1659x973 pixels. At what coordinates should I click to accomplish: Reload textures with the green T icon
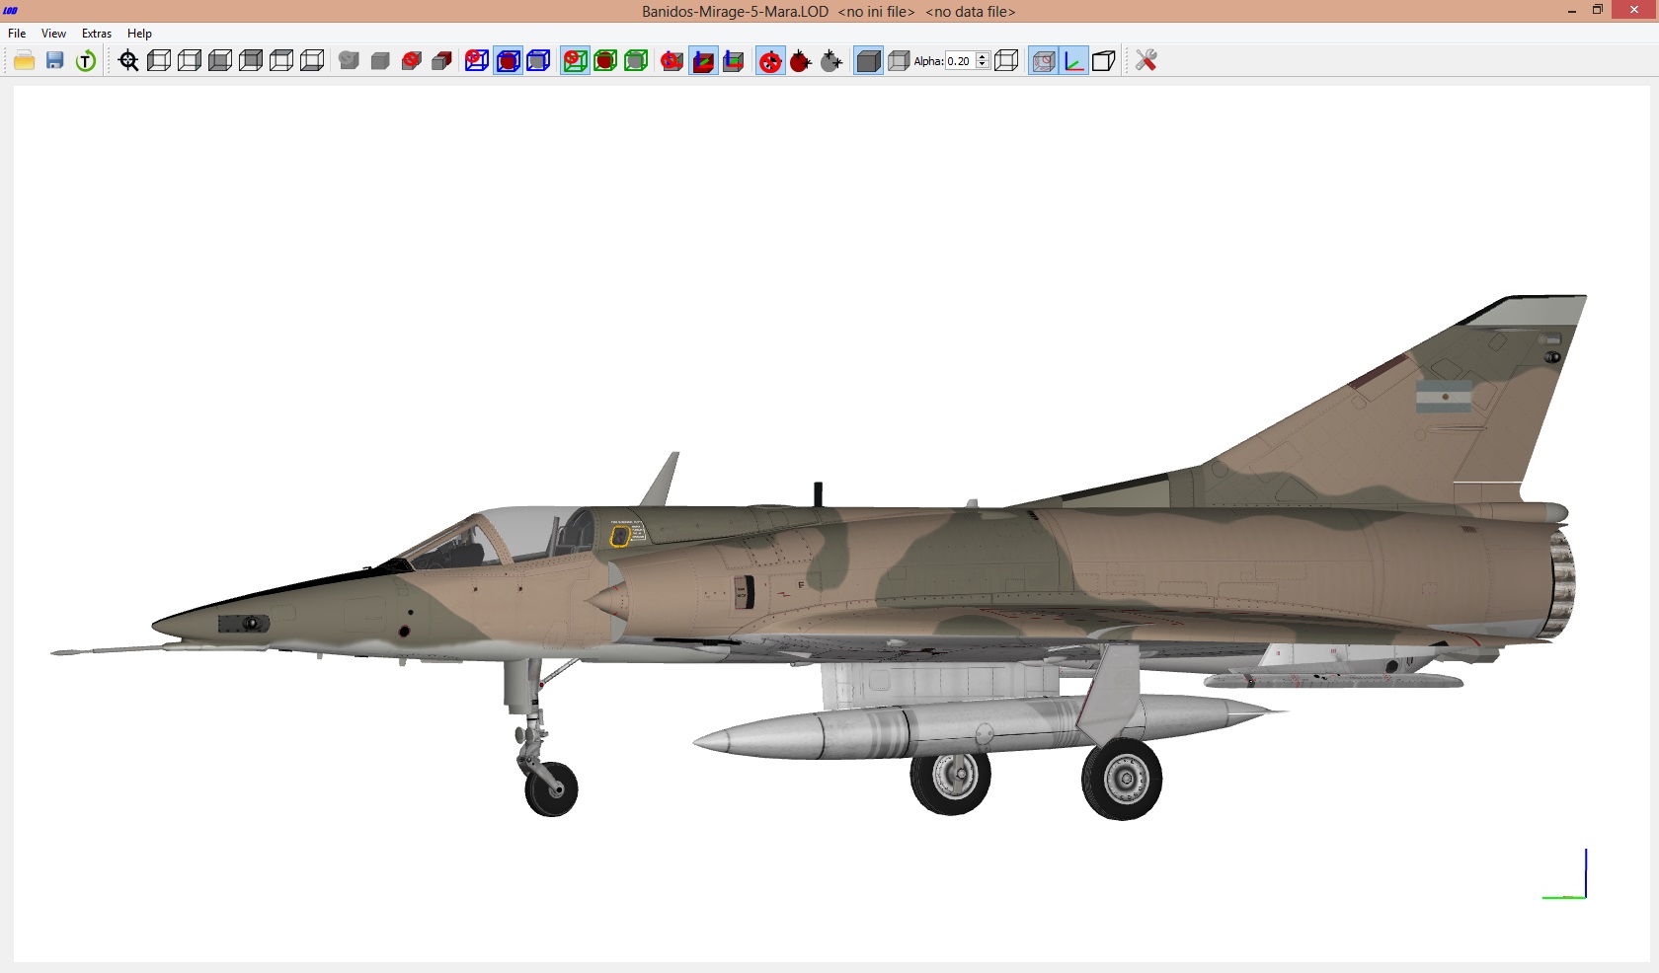click(86, 61)
